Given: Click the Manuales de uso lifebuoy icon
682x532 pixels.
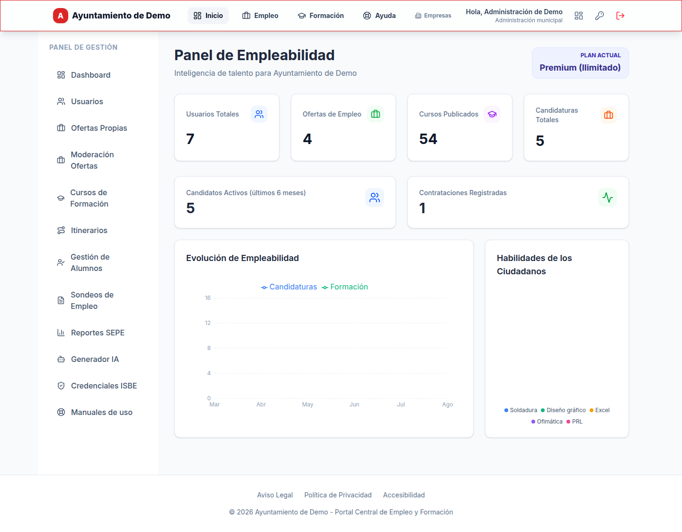Looking at the screenshot, I should click(x=61, y=412).
